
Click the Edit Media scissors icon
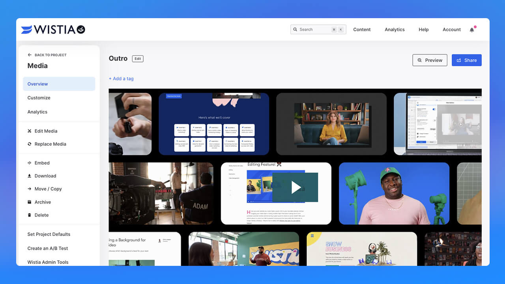[x=30, y=131]
